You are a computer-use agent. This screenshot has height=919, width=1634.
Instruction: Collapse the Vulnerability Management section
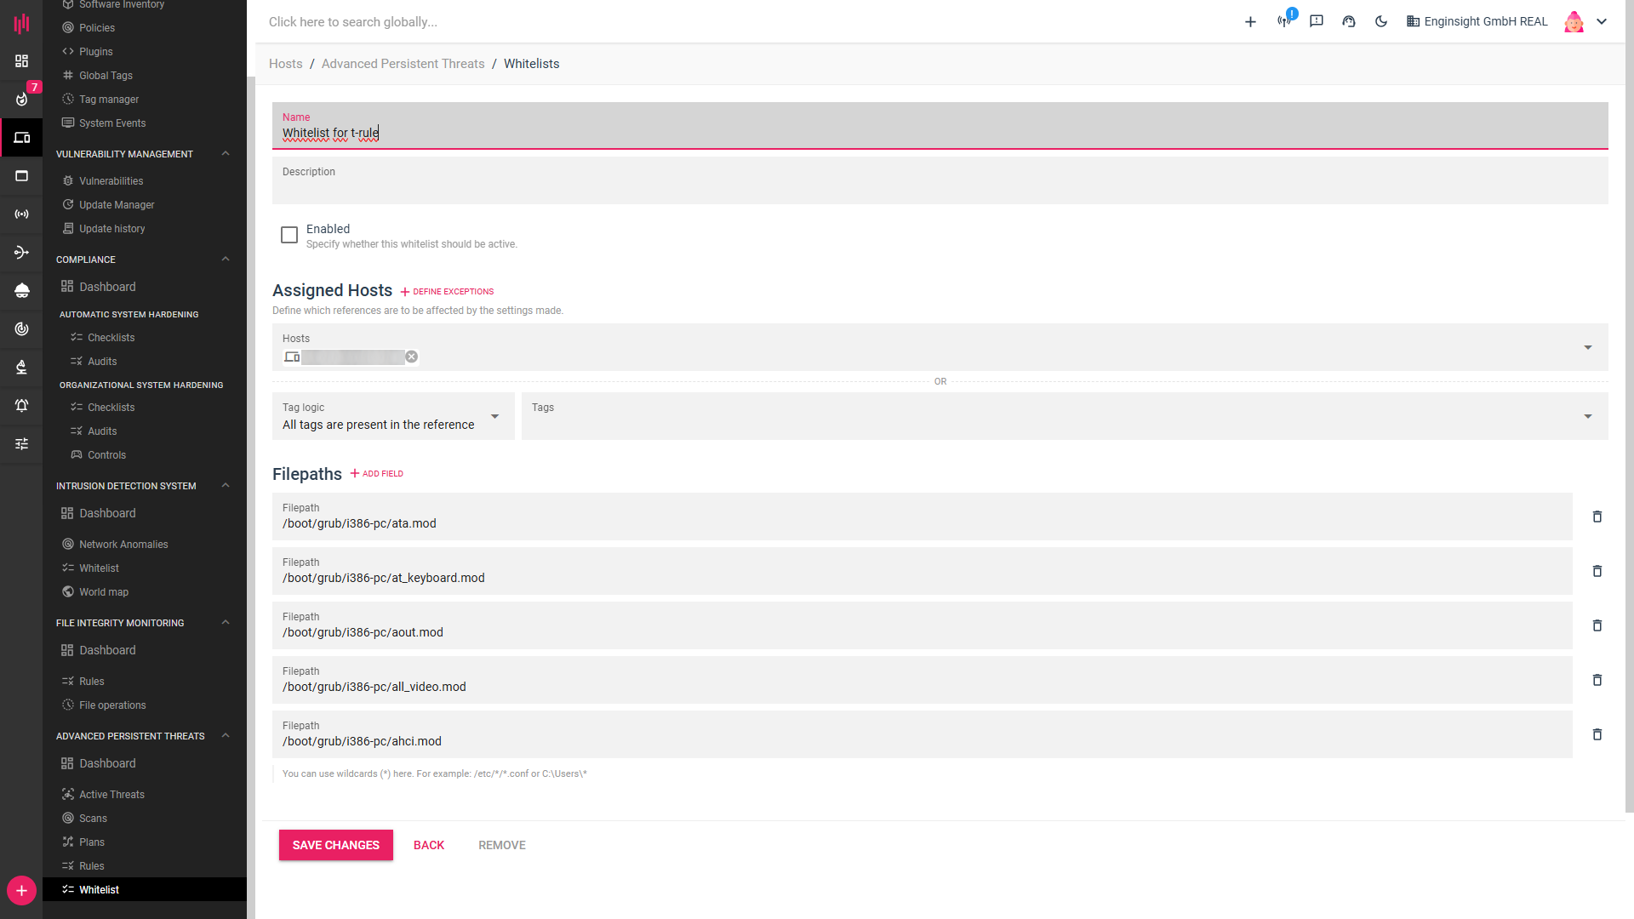point(226,154)
